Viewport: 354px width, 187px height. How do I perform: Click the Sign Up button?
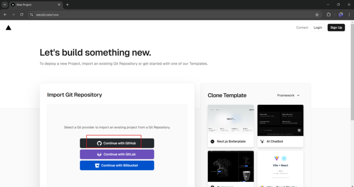(336, 28)
